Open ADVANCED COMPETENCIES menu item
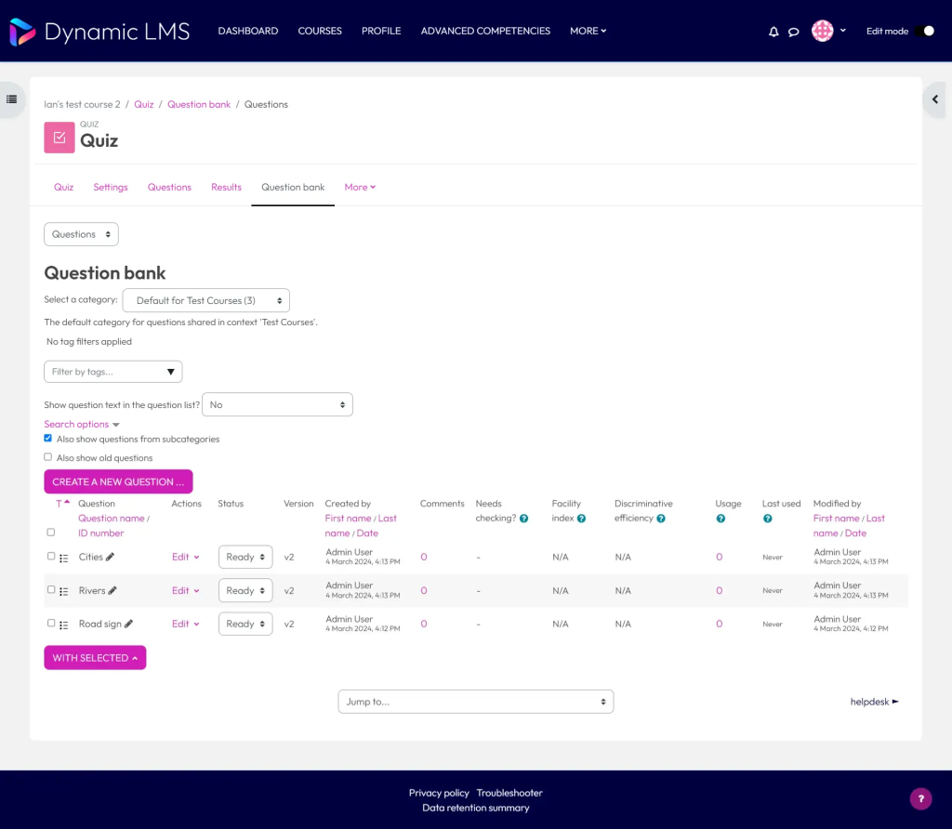 coord(485,31)
